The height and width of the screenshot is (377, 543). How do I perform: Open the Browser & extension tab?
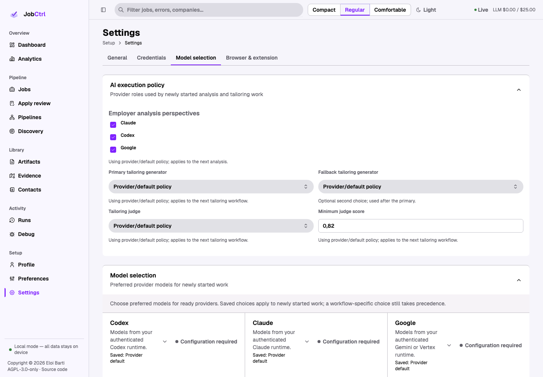point(252,58)
